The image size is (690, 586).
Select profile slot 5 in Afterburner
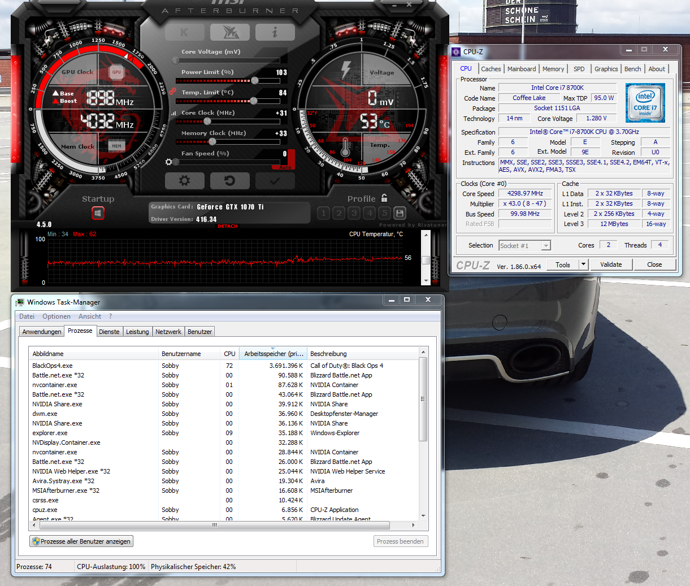[x=384, y=213]
